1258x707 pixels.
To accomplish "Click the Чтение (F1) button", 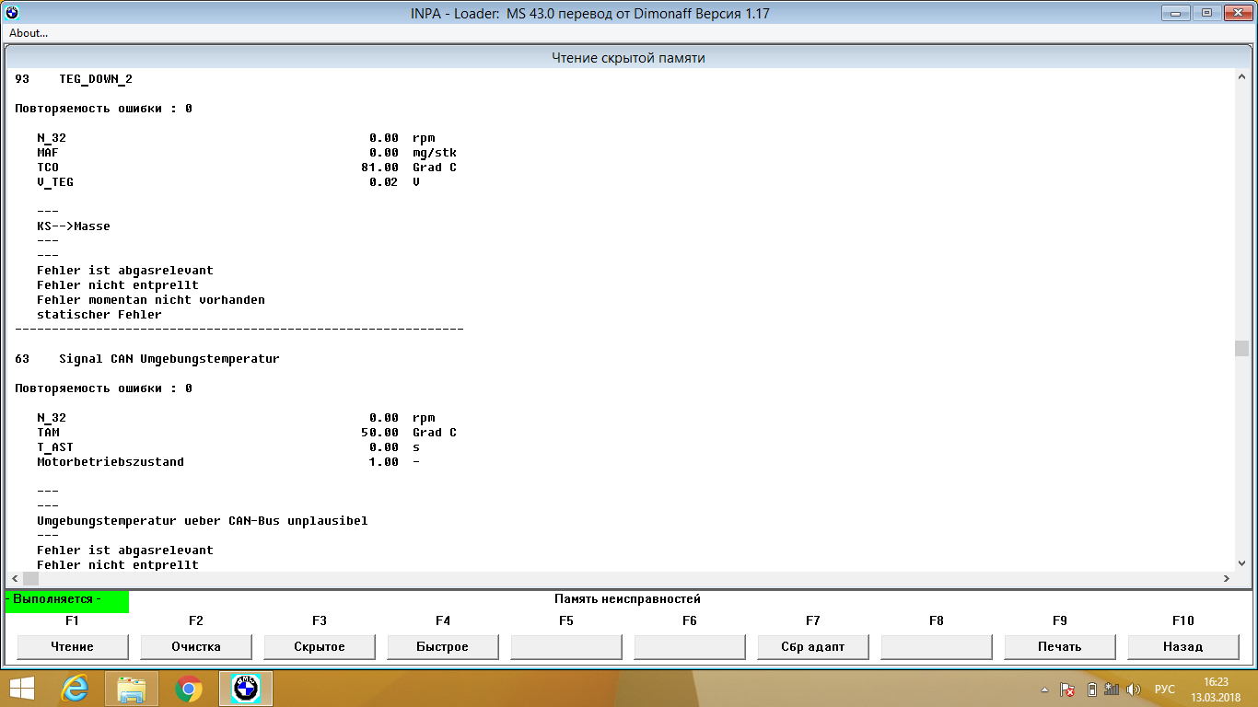I will point(73,647).
